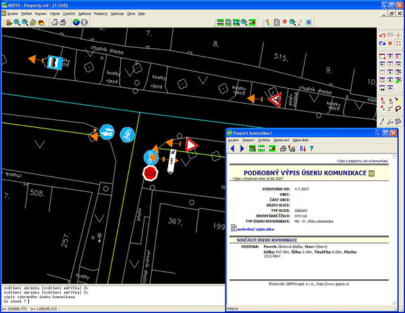Click the pan view right arrow icon

pos(398,64)
